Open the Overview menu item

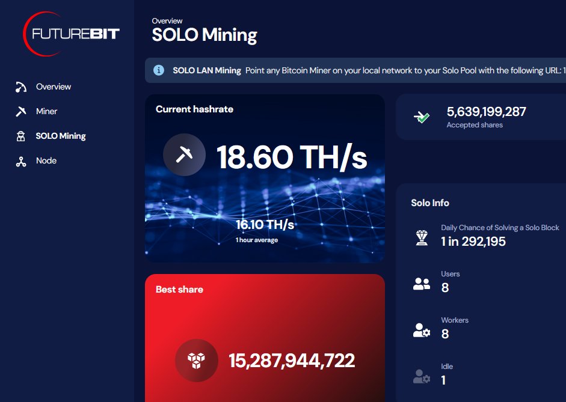tap(54, 87)
